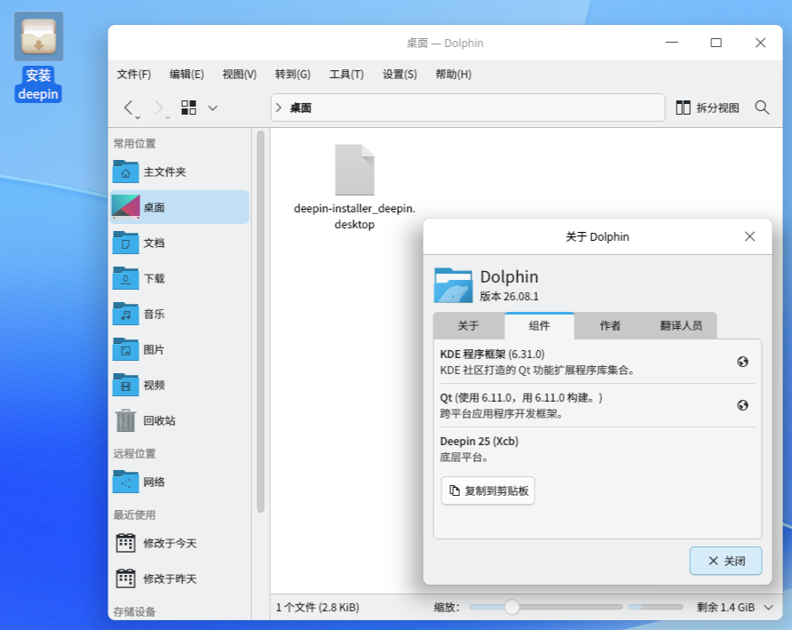The height and width of the screenshot is (630, 792).
Task: Switch to the 翻译人员 tab
Action: coord(681,325)
